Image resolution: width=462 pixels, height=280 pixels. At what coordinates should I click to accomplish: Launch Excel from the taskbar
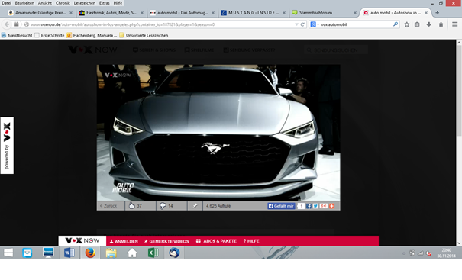click(153, 253)
